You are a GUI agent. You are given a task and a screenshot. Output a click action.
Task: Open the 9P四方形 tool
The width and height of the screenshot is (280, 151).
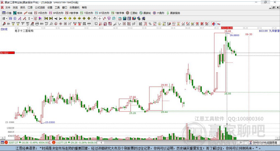coord(56,13)
